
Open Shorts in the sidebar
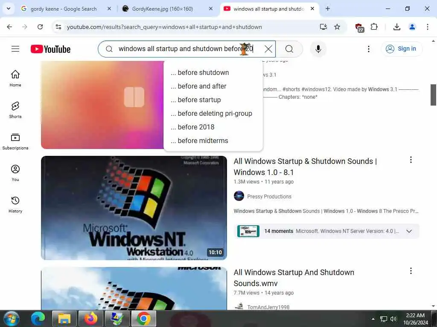[x=15, y=109]
